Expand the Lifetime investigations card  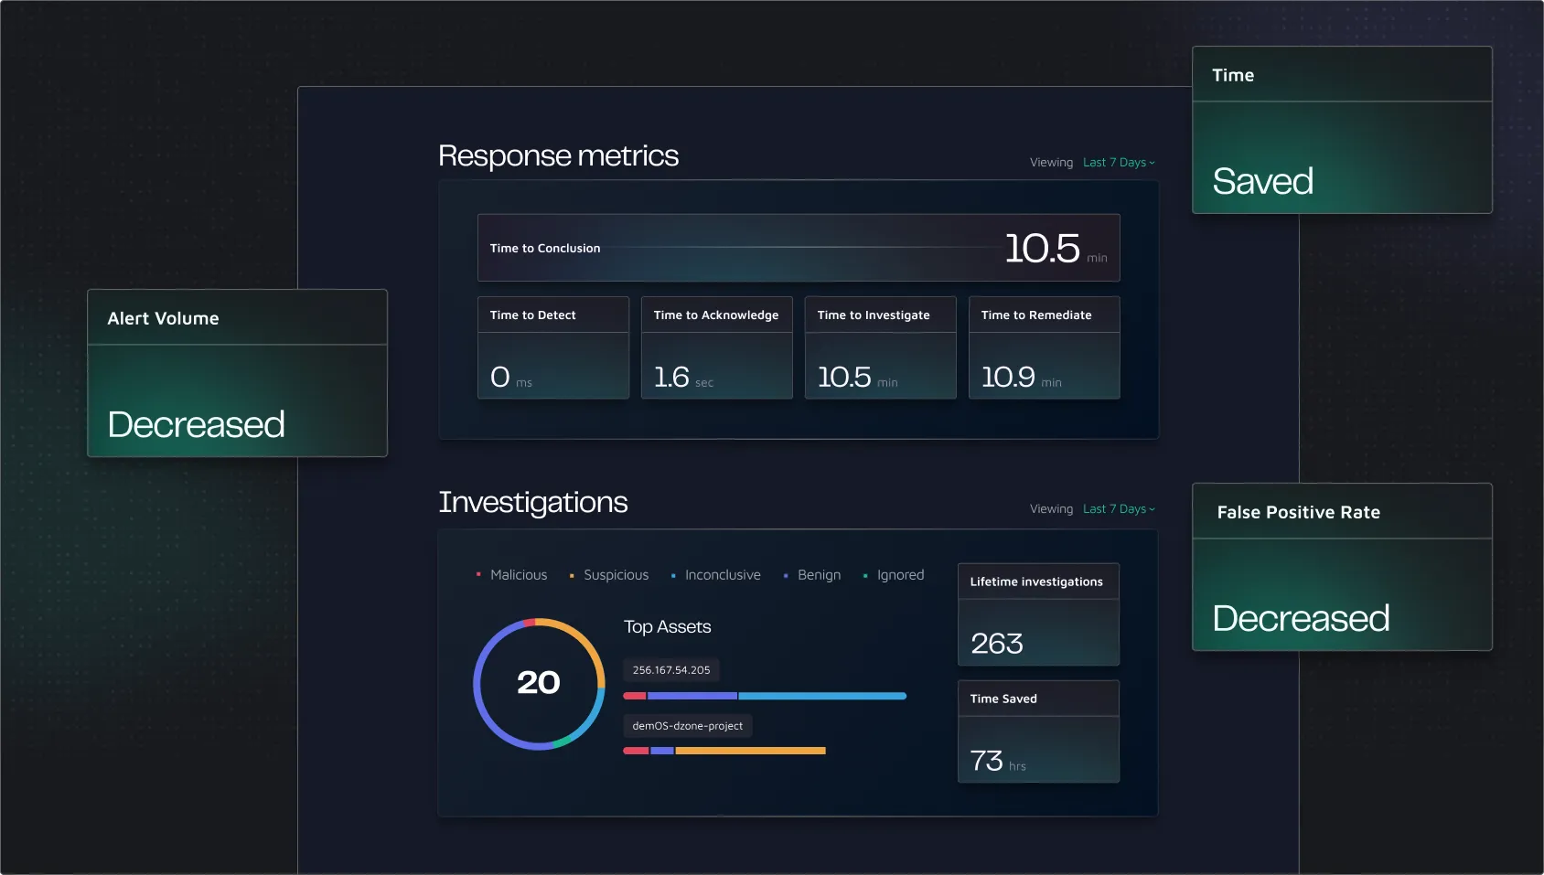[1038, 615]
